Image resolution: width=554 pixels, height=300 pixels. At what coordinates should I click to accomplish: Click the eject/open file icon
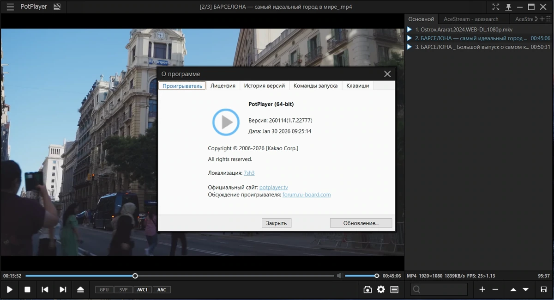click(80, 289)
